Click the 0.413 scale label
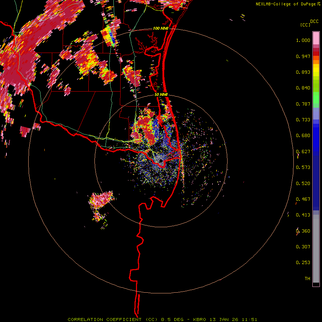Viewport: 322px width, 322px height. [303, 215]
